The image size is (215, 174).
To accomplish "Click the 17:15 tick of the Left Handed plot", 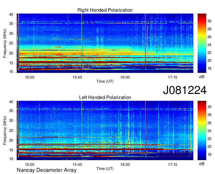I will coord(173,165).
